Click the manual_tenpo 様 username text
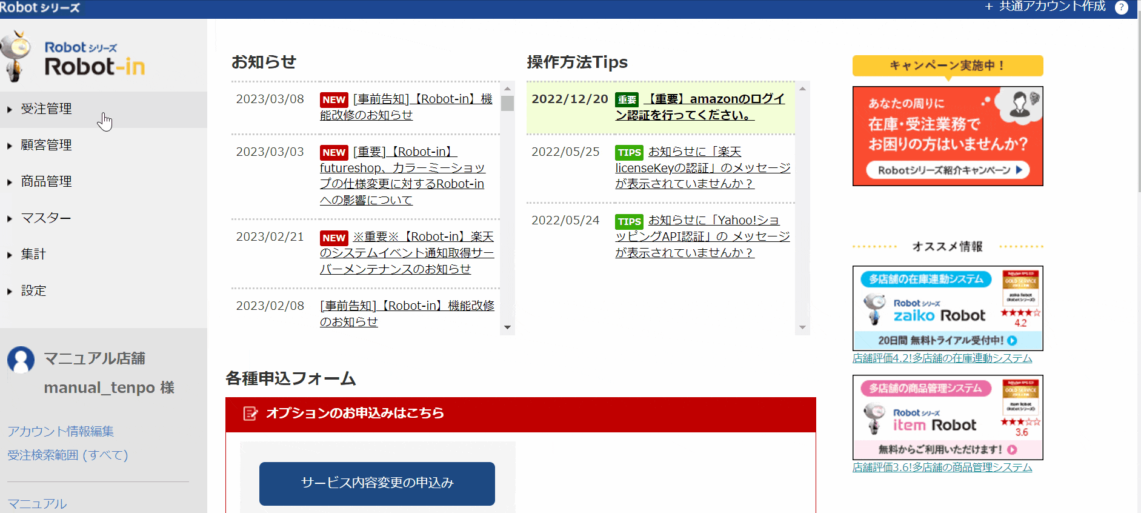The width and height of the screenshot is (1141, 513). click(109, 388)
